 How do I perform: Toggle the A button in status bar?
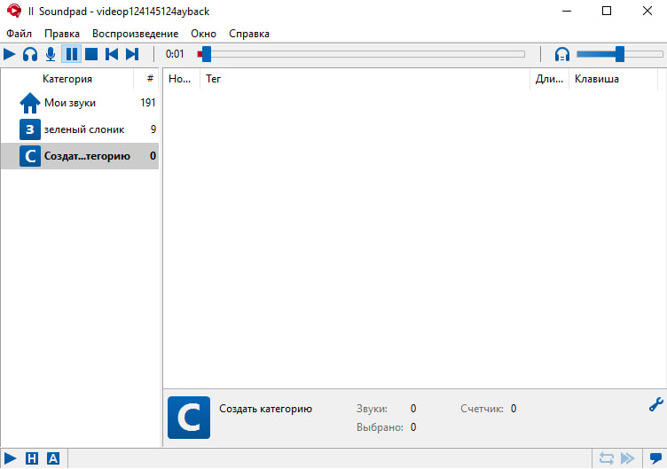(x=52, y=458)
